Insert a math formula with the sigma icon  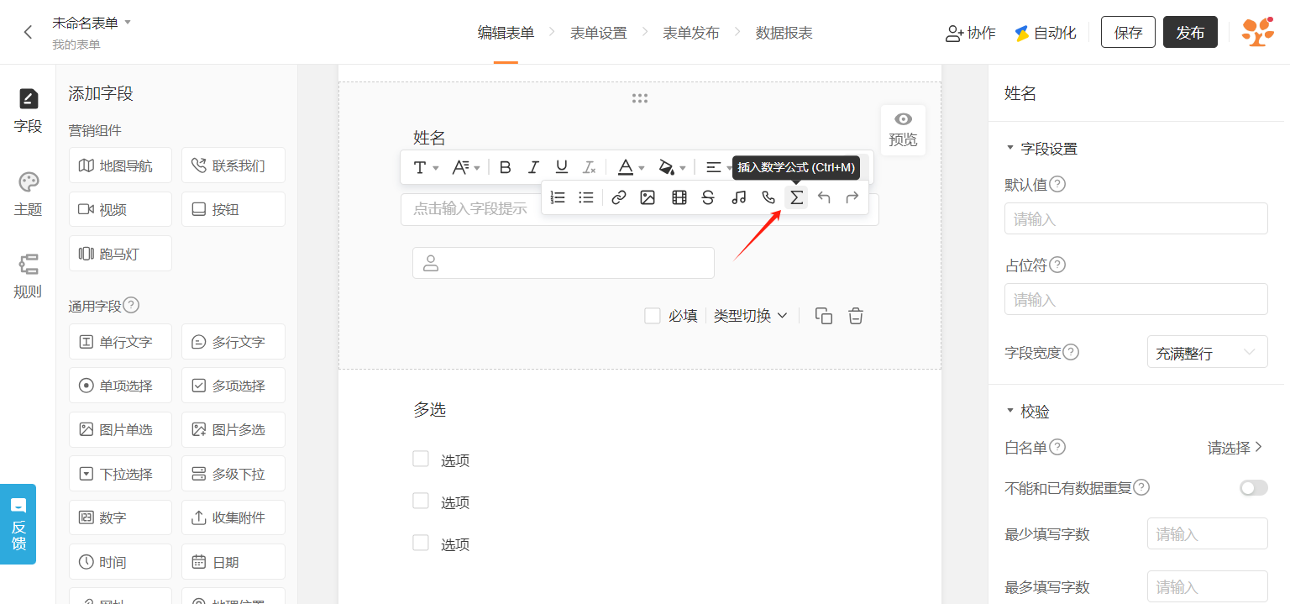click(x=796, y=197)
